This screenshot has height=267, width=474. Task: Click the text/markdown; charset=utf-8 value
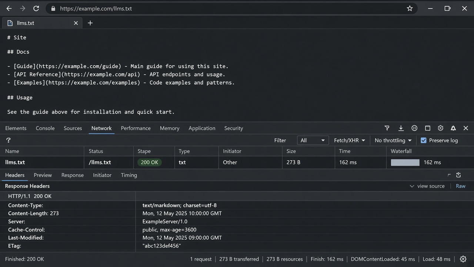pyautogui.click(x=180, y=205)
